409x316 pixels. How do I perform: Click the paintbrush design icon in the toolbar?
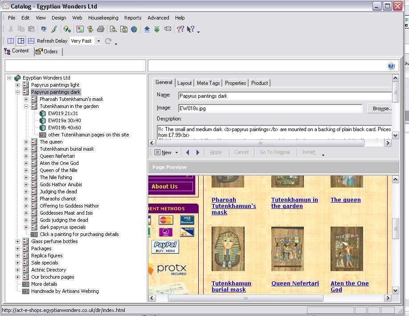point(54,29)
